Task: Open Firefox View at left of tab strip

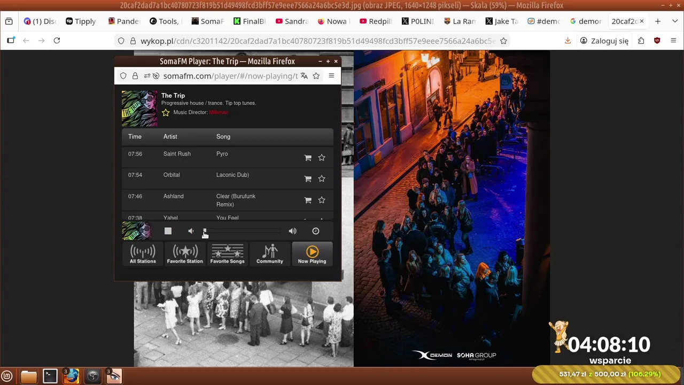Action: [9, 21]
